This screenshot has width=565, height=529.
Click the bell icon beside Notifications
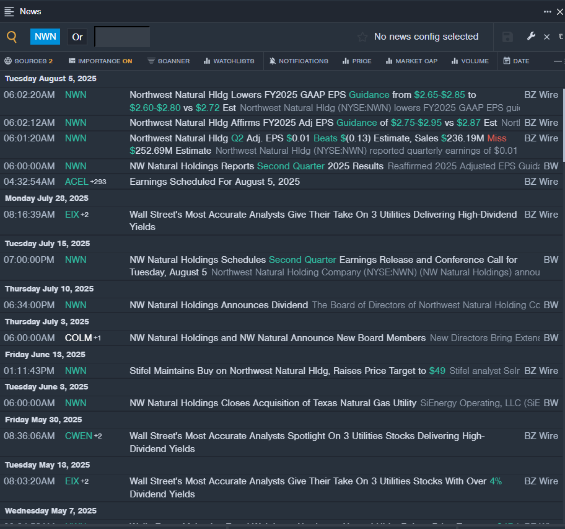tap(273, 61)
